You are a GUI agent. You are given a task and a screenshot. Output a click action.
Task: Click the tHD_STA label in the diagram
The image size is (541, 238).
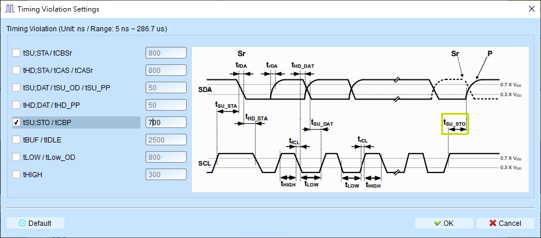click(256, 118)
